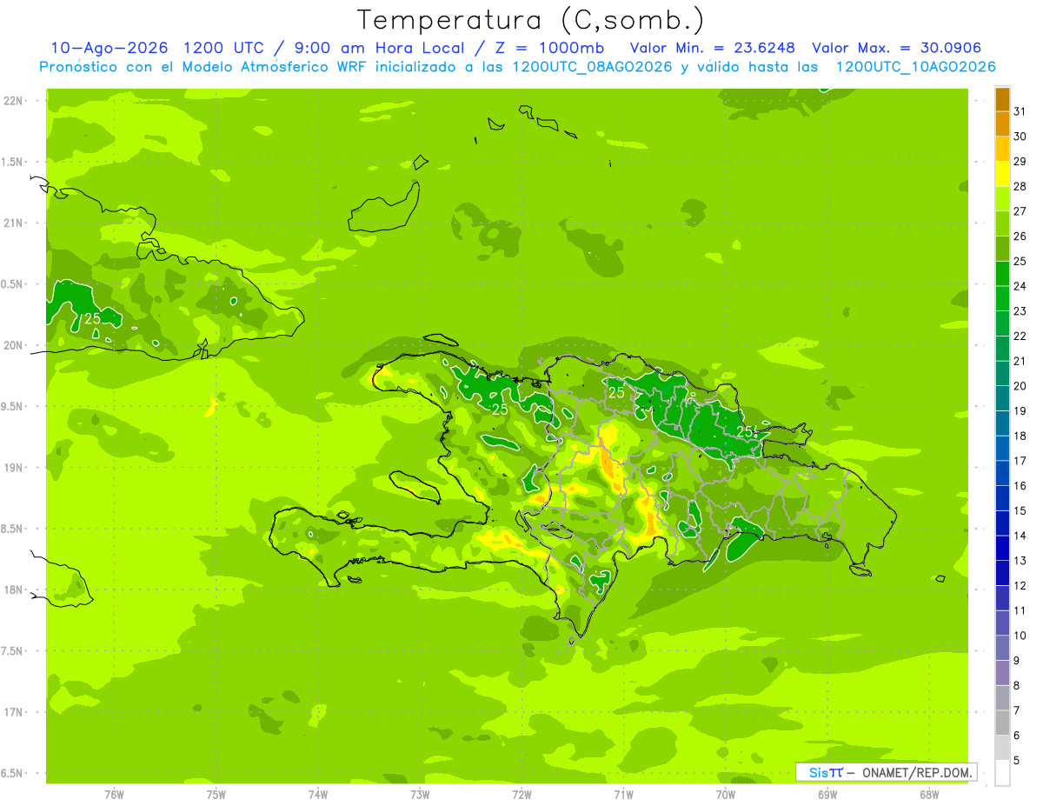Click the "74W" longitude axis label
1043x806 pixels.
[318, 794]
